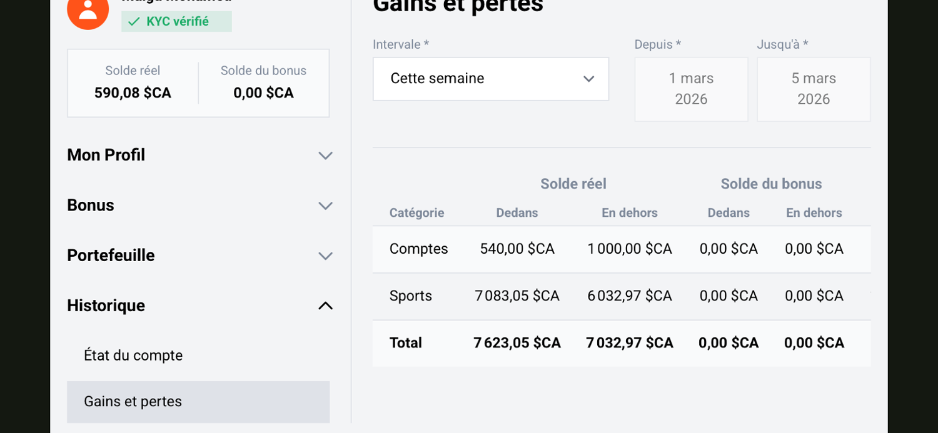Click the Jusqu'à date field
This screenshot has width=938, height=433.
coord(813,89)
